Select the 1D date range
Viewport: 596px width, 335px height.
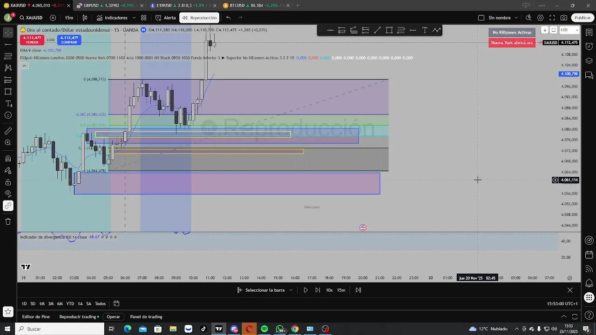click(24, 304)
